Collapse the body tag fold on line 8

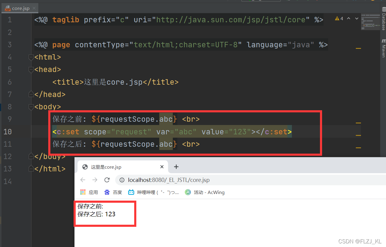click(30, 107)
